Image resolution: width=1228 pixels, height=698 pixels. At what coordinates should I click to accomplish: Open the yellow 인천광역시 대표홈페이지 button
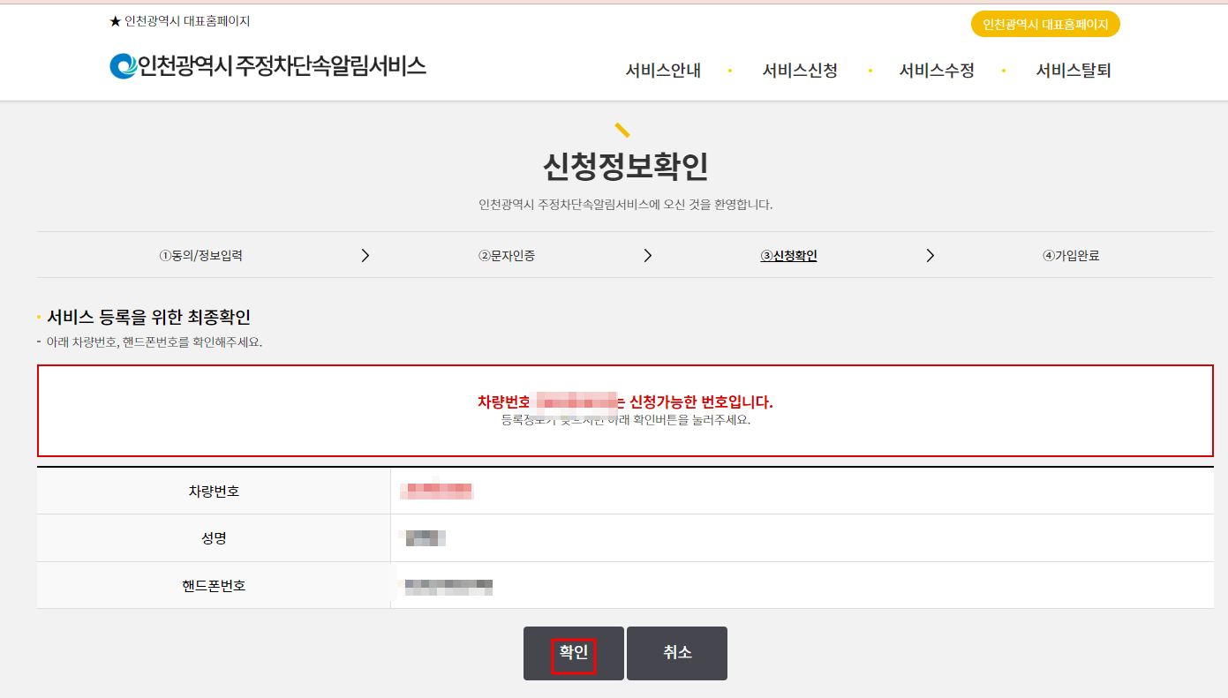pyautogui.click(x=1046, y=24)
